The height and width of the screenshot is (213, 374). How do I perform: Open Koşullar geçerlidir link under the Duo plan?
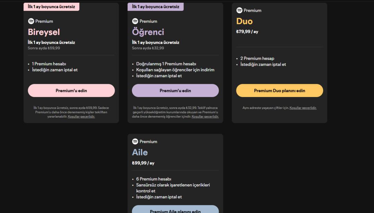click(x=303, y=108)
